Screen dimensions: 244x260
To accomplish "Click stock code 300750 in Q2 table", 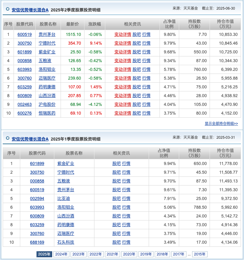I will tap(24, 43).
